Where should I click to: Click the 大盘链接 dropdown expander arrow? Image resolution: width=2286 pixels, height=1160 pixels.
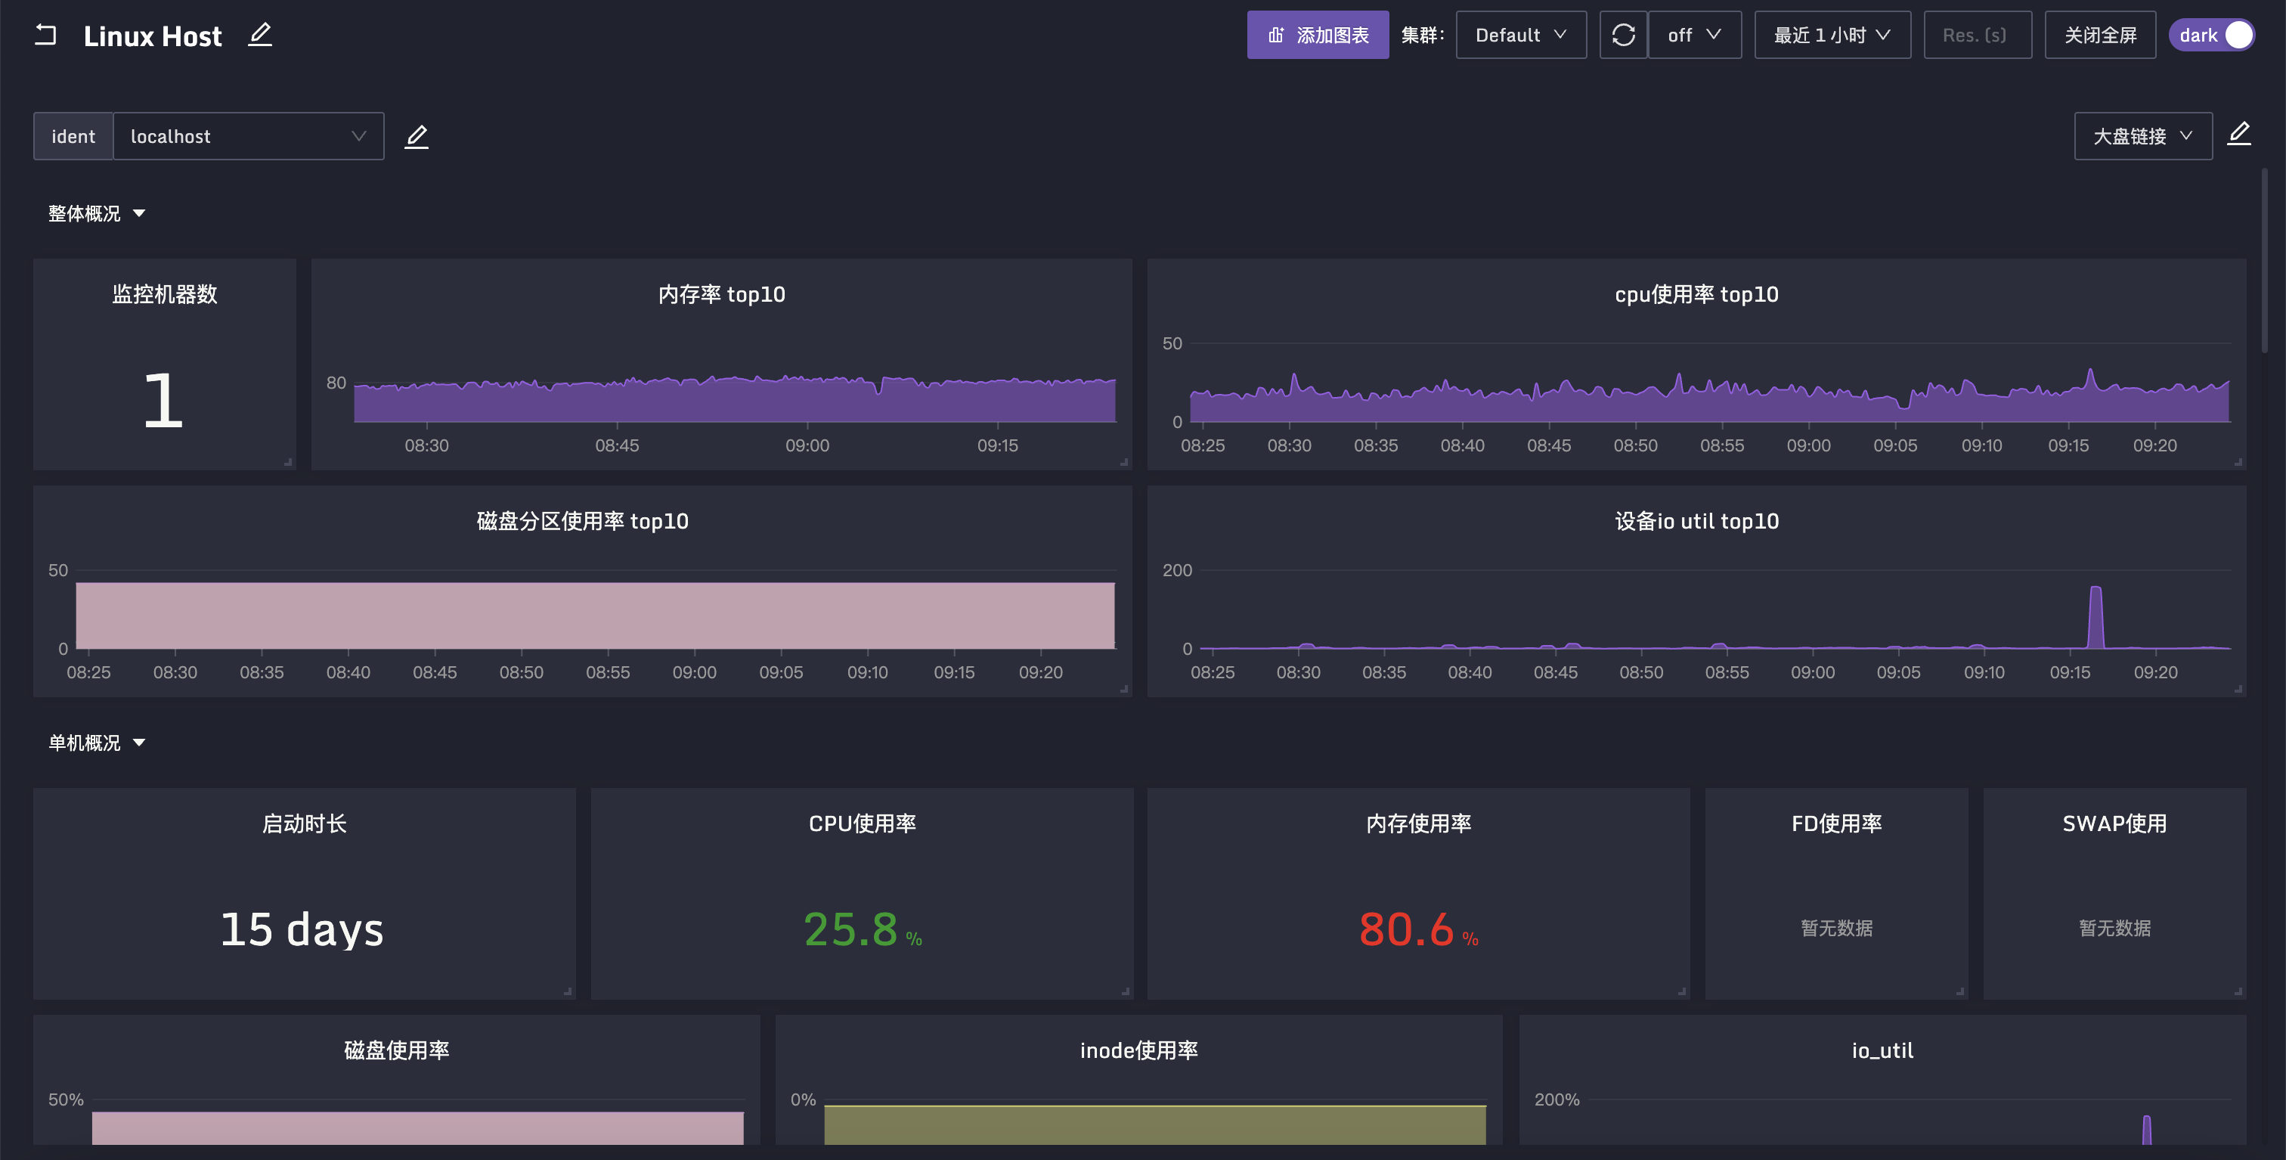click(x=2187, y=136)
